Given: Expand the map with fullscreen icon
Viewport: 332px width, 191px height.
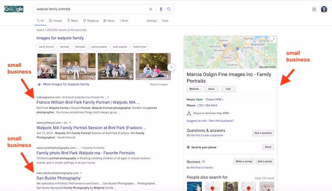Looking at the screenshot, I should coord(273,40).
